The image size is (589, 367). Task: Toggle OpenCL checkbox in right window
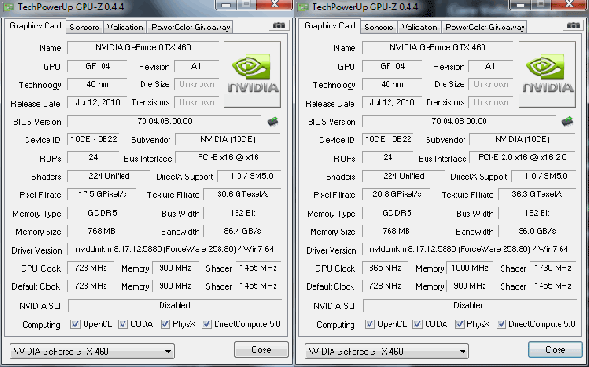point(370,324)
